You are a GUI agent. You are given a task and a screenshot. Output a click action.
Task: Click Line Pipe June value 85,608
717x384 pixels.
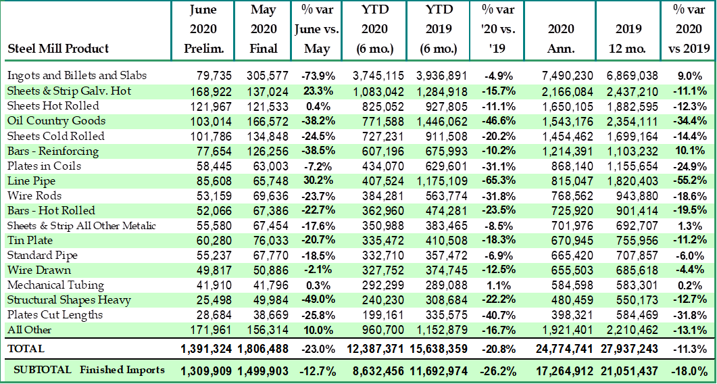pyautogui.click(x=212, y=181)
